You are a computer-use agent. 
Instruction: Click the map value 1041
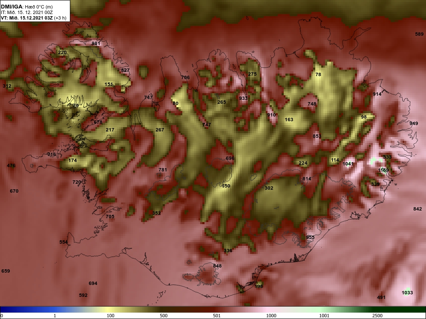tap(348, 164)
